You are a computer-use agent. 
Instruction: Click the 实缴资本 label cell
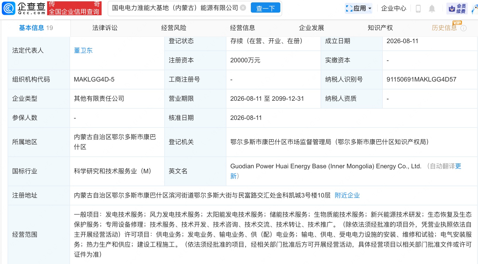(x=352, y=60)
